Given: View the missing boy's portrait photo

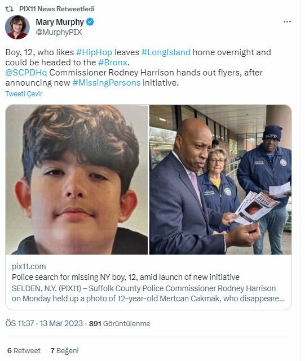Looking at the screenshot, I should (x=77, y=180).
